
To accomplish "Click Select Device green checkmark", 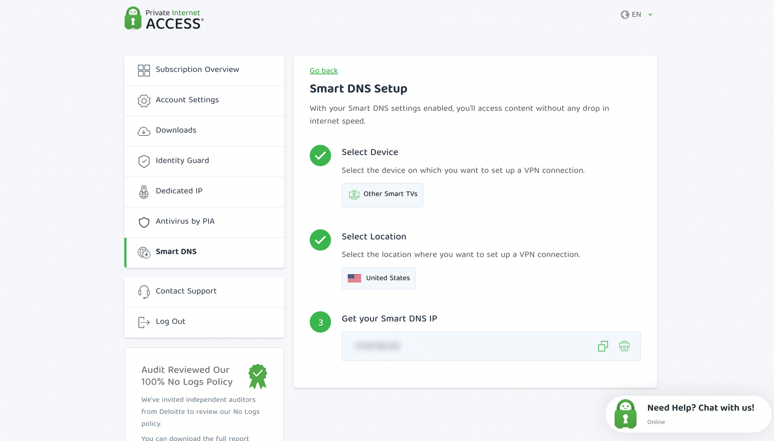I will point(320,155).
